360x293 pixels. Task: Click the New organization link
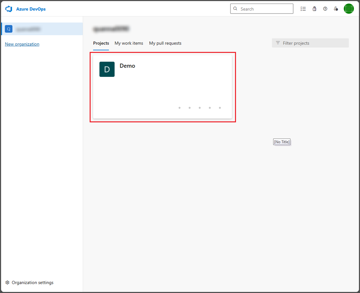click(22, 44)
